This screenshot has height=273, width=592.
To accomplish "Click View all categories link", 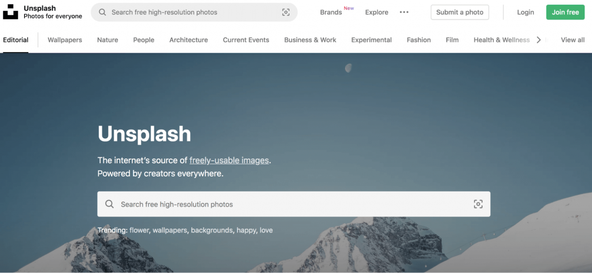I will tap(572, 40).
